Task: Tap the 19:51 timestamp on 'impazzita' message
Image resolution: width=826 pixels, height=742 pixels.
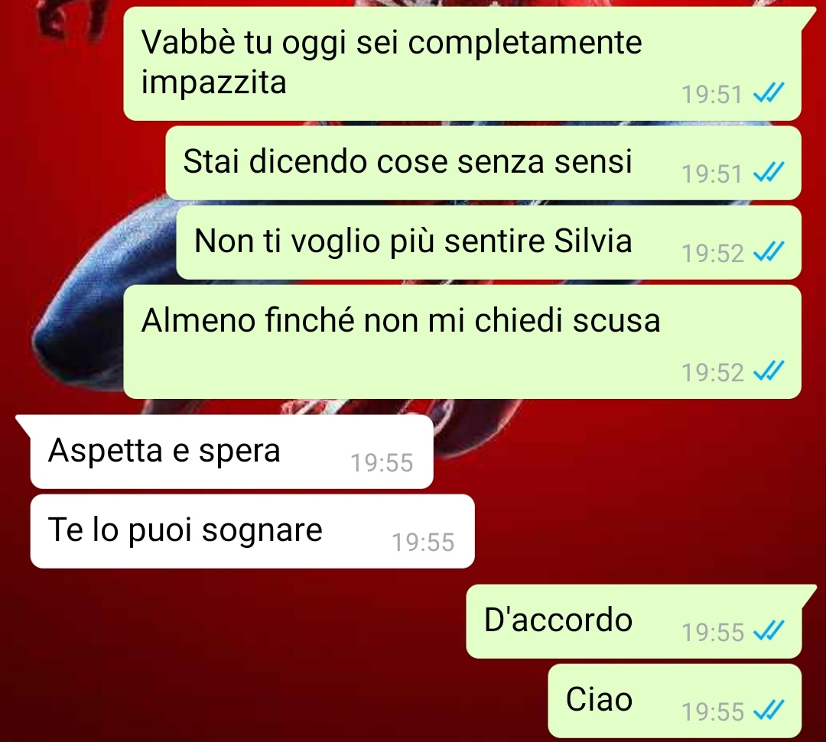Action: point(712,95)
